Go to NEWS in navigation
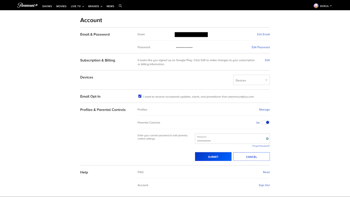Viewport: 350px width, 197px height. [110, 6]
